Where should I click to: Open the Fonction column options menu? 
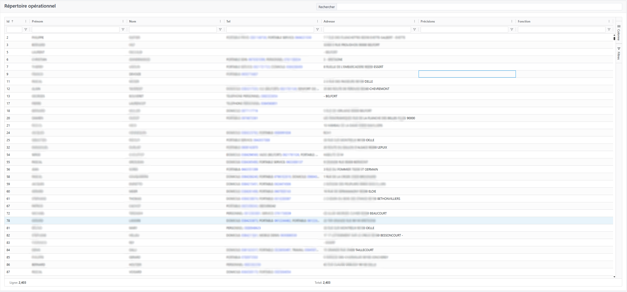tap(609, 21)
